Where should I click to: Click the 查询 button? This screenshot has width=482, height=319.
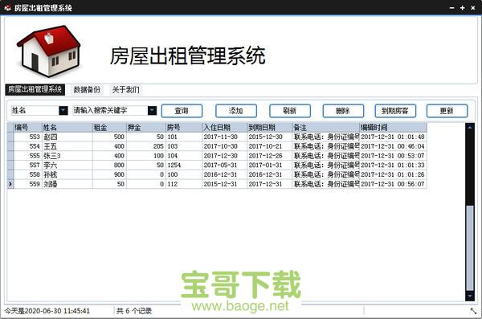tap(182, 111)
